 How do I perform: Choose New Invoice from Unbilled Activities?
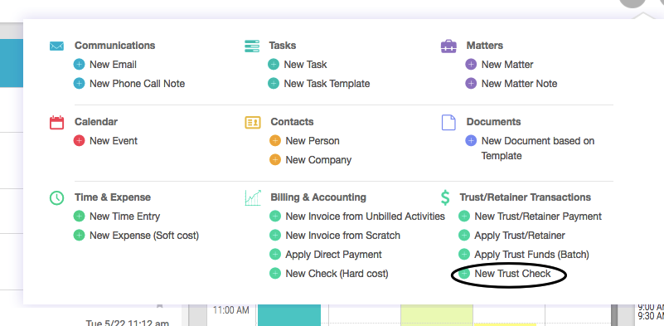[365, 217]
